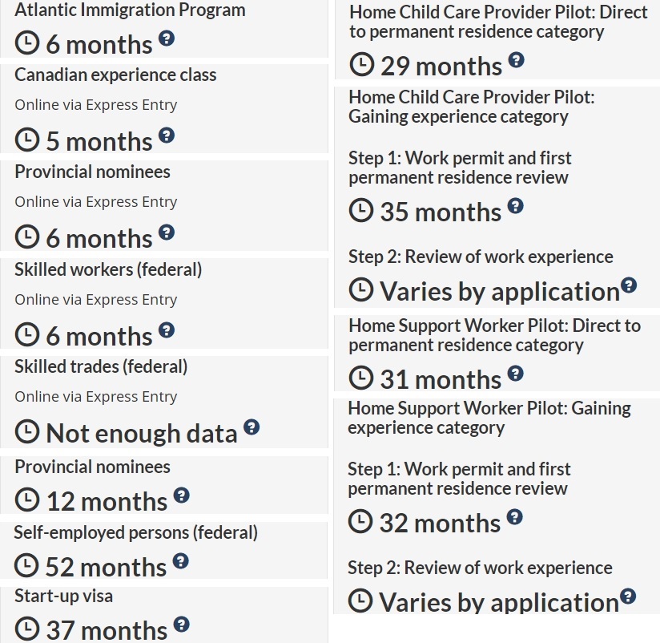Select Home Support Worker Pilot Direct category heading
The image size is (660, 643).
click(494, 335)
